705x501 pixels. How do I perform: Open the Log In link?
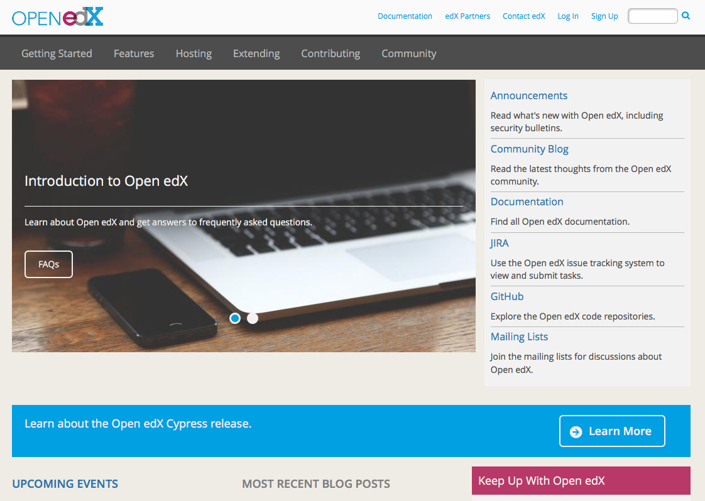(x=568, y=16)
